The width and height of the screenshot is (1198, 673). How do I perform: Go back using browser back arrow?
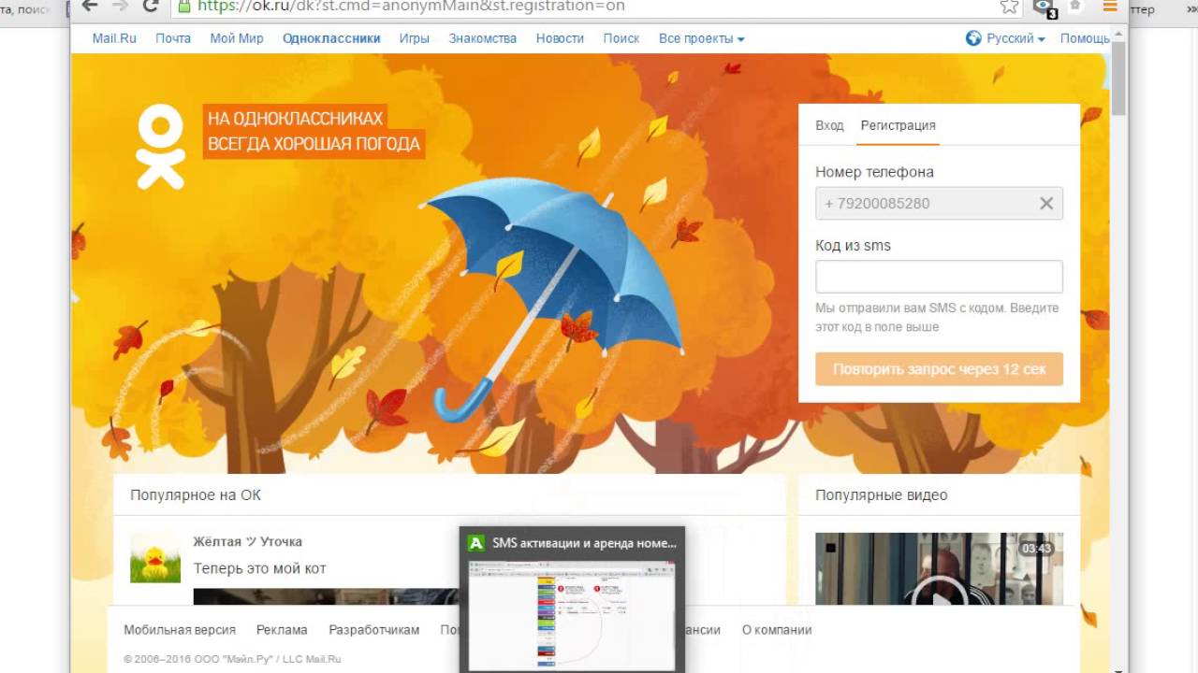coord(90,6)
